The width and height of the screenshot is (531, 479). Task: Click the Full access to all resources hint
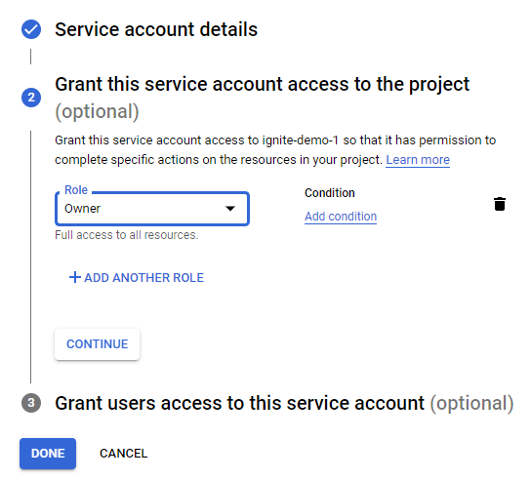click(127, 235)
